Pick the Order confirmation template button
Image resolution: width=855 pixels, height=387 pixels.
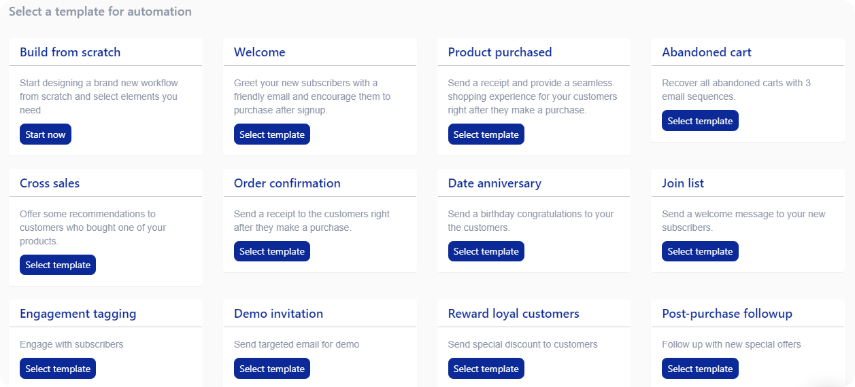tap(272, 251)
